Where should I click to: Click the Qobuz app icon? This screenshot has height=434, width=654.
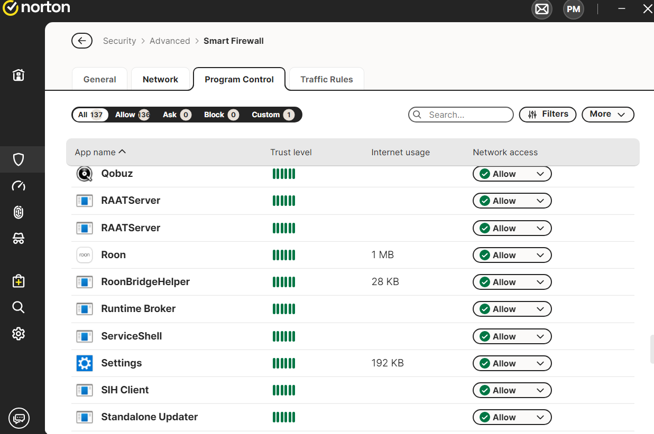click(85, 174)
